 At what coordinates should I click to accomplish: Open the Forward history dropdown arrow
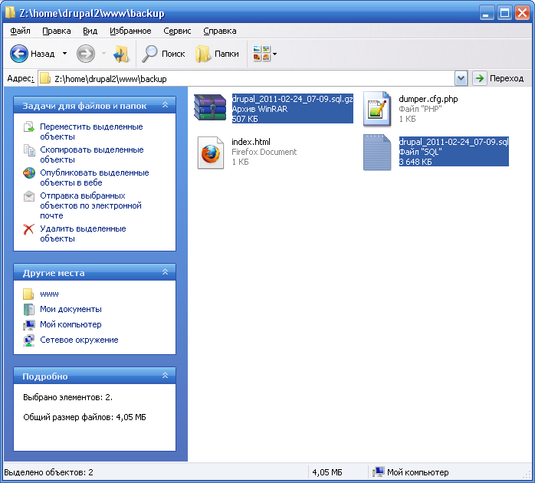103,54
